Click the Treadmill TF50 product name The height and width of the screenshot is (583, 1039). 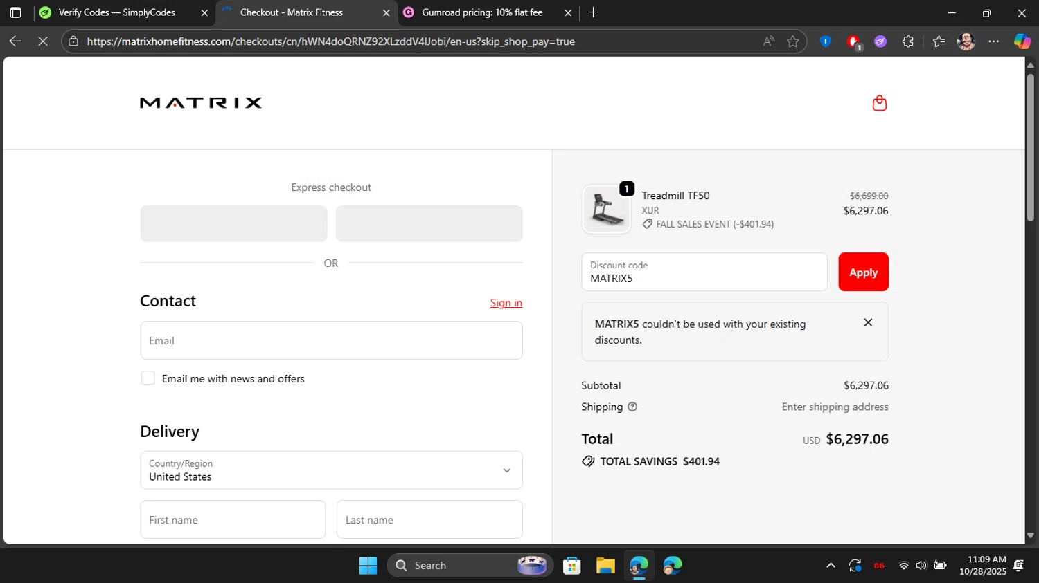(675, 196)
